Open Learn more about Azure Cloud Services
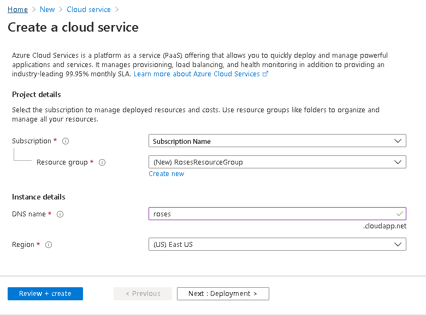Screen dimensions: 426x315 coord(197,74)
